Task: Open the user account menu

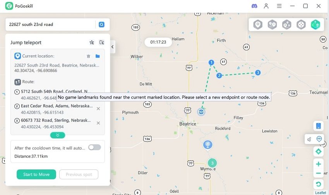Action: [266, 6]
